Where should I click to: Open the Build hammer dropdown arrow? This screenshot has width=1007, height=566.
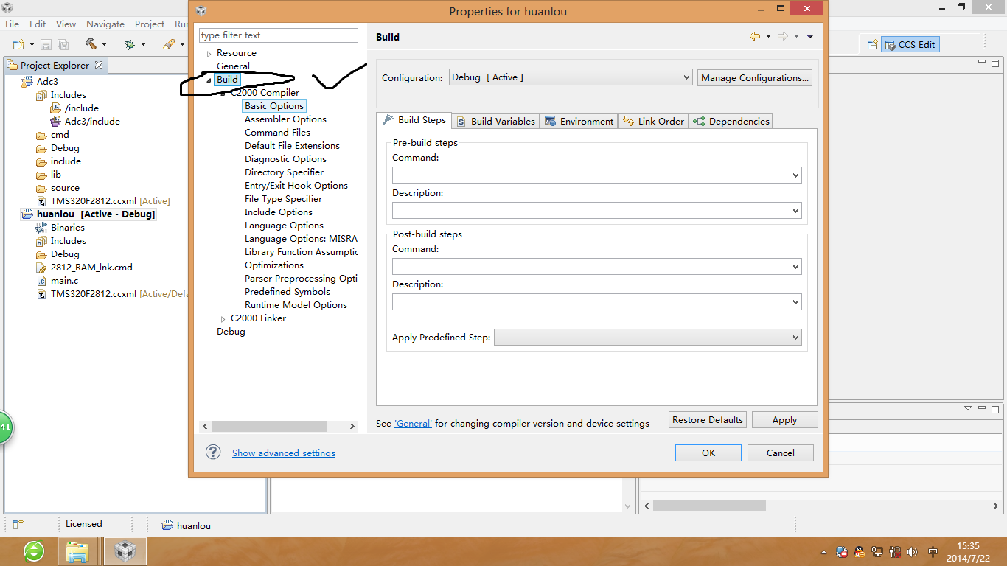pos(104,45)
